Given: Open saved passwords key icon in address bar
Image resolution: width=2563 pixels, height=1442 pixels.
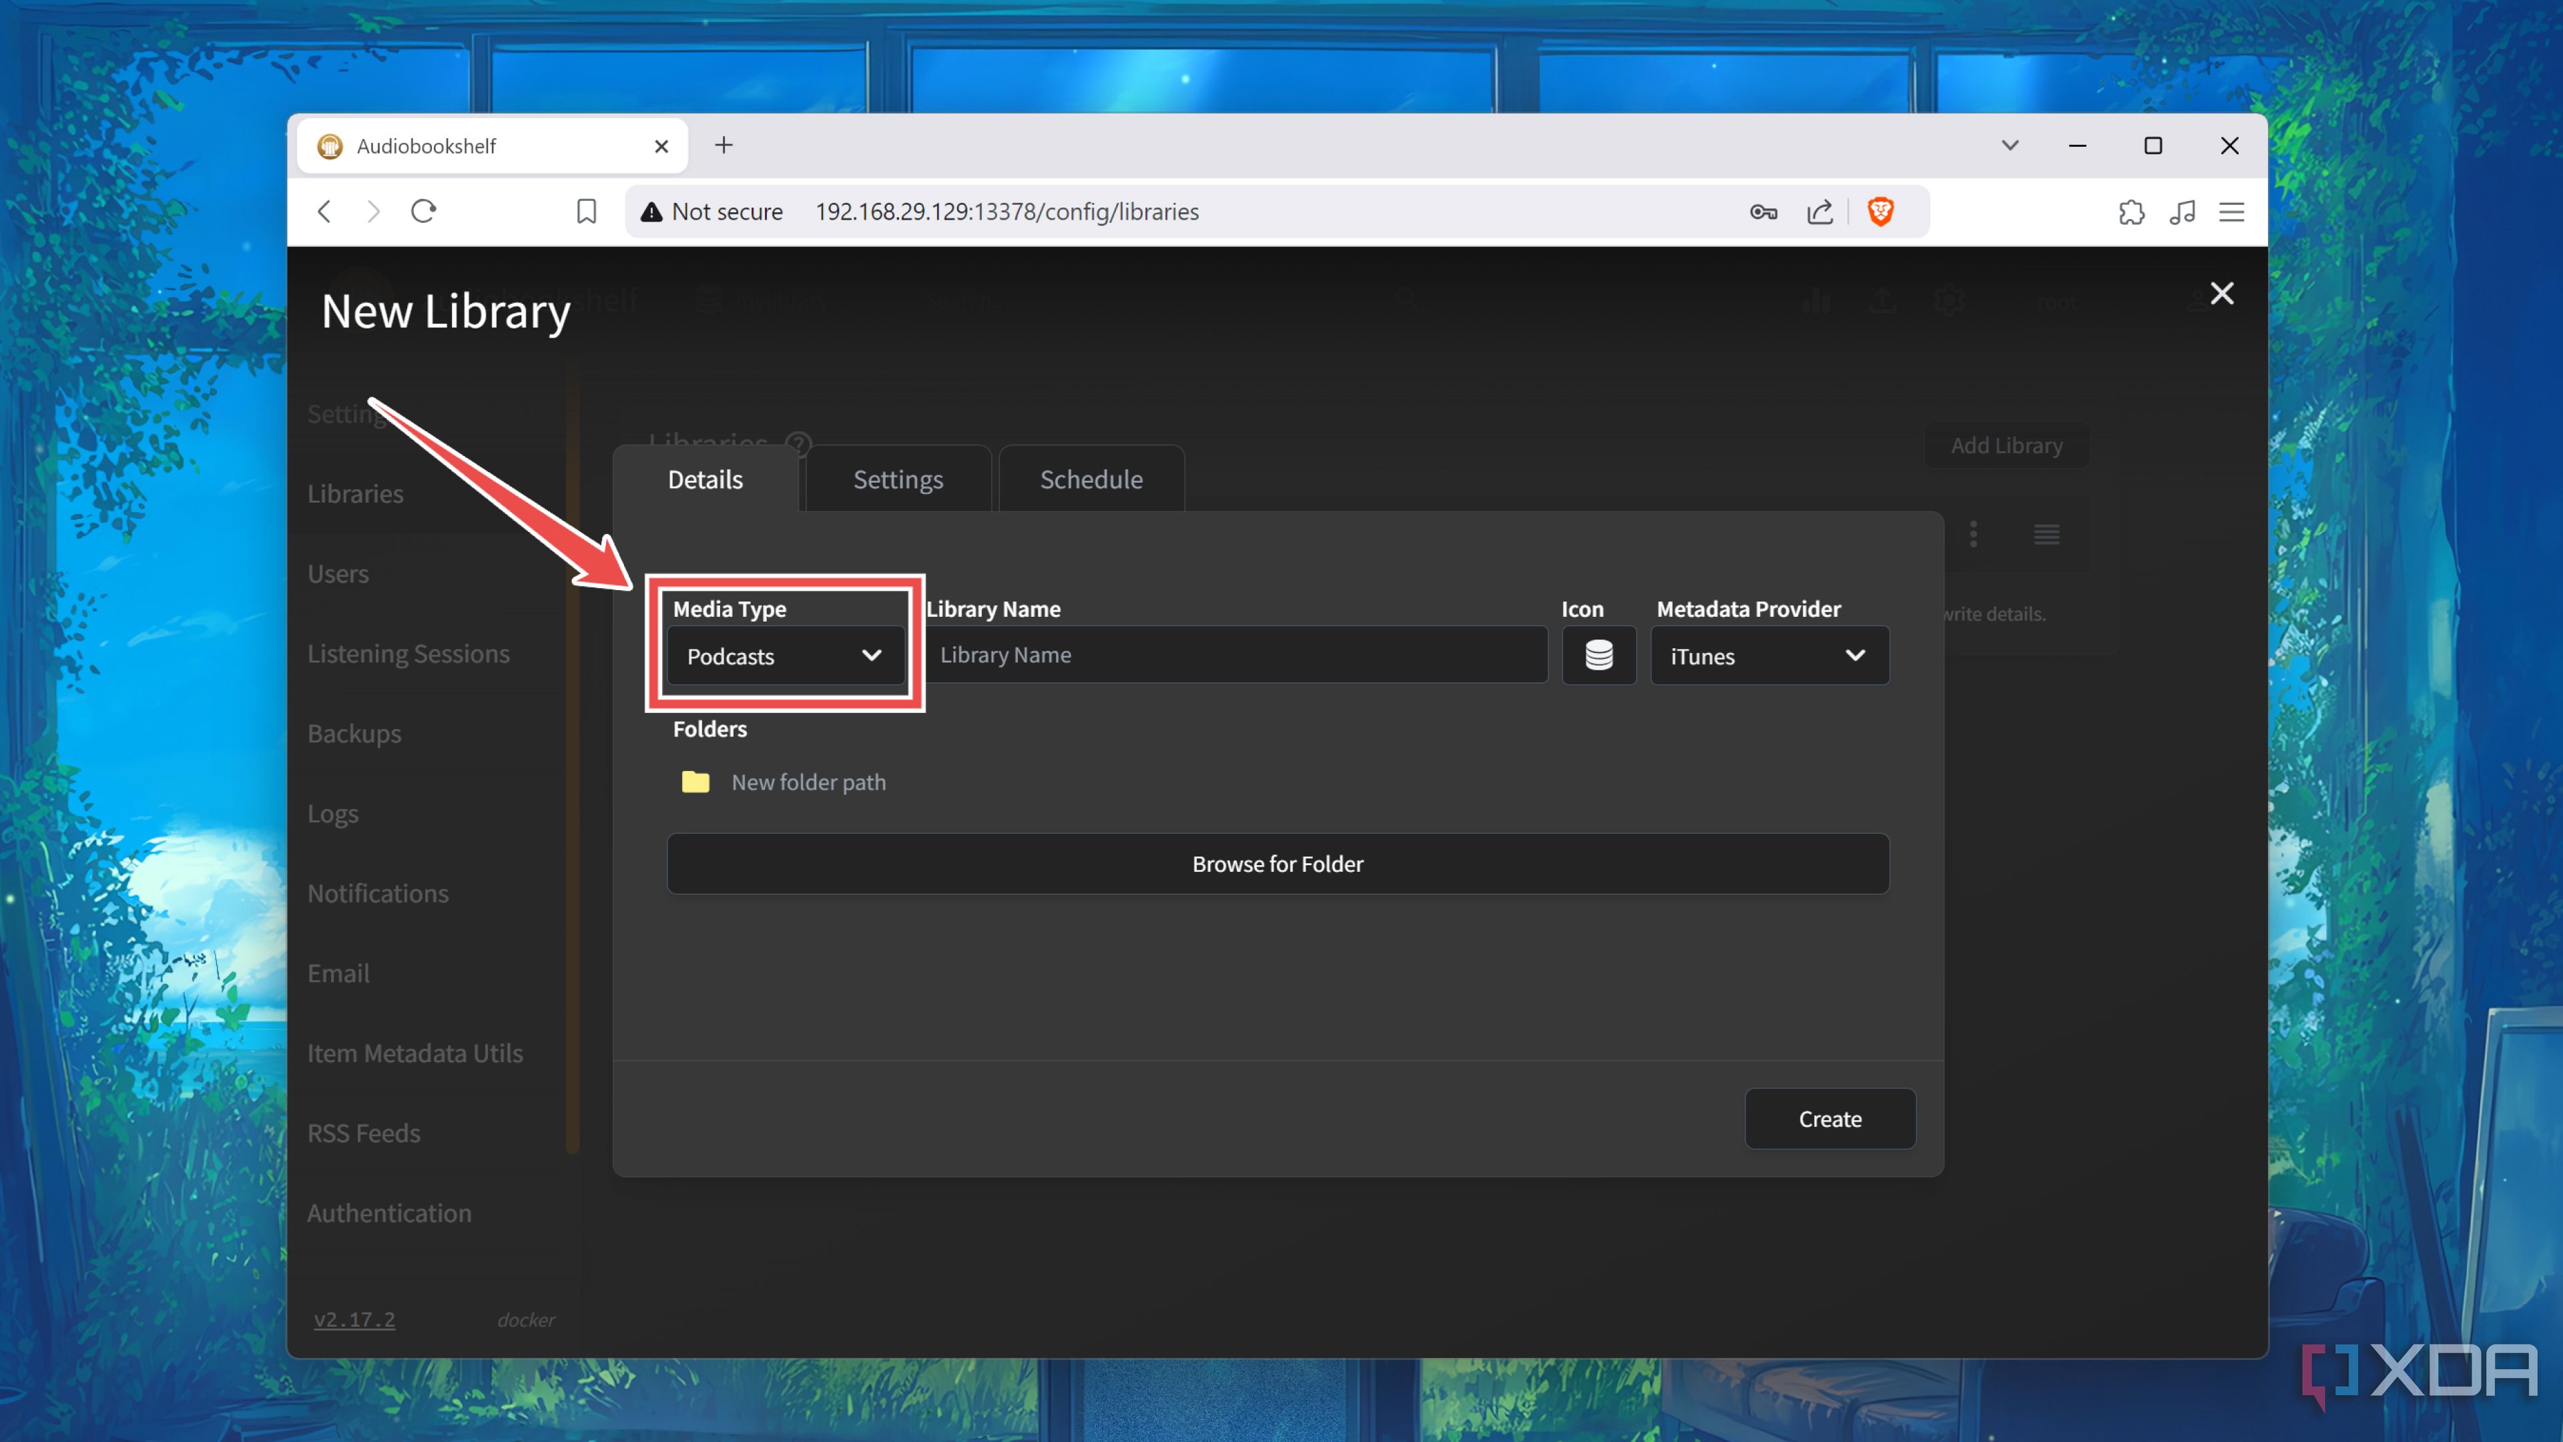Looking at the screenshot, I should [x=1763, y=211].
